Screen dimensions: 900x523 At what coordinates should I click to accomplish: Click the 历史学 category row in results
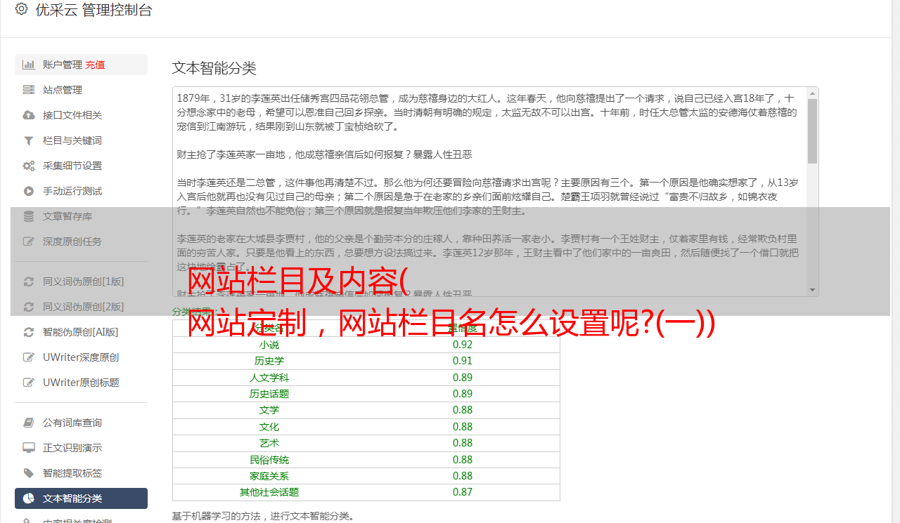point(366,361)
